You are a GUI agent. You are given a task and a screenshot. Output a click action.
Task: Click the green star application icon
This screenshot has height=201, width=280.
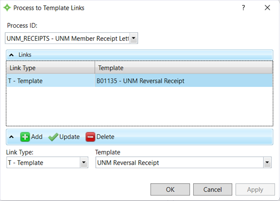tap(7, 7)
